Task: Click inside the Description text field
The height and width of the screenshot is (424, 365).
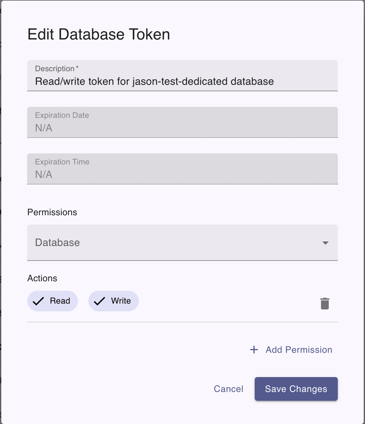Action: point(182,81)
